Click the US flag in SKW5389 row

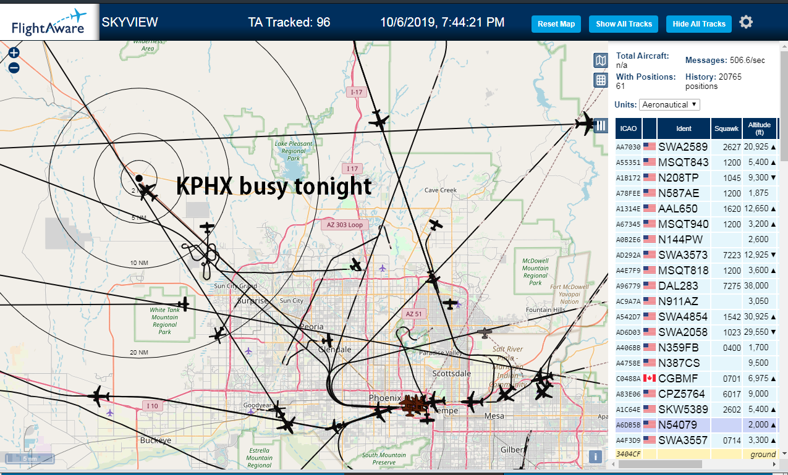pos(650,409)
